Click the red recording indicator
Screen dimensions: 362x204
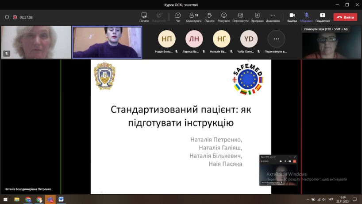pos(15,17)
